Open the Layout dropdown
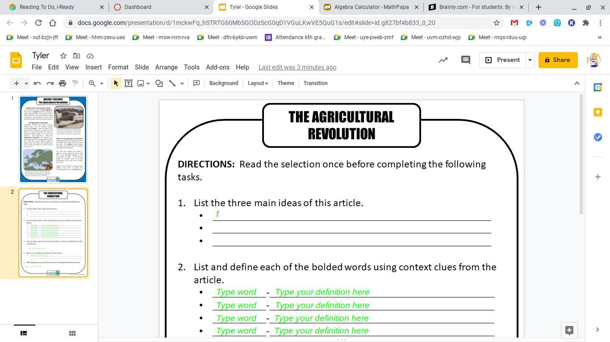Viewport: 610px width, 342px height. click(258, 83)
